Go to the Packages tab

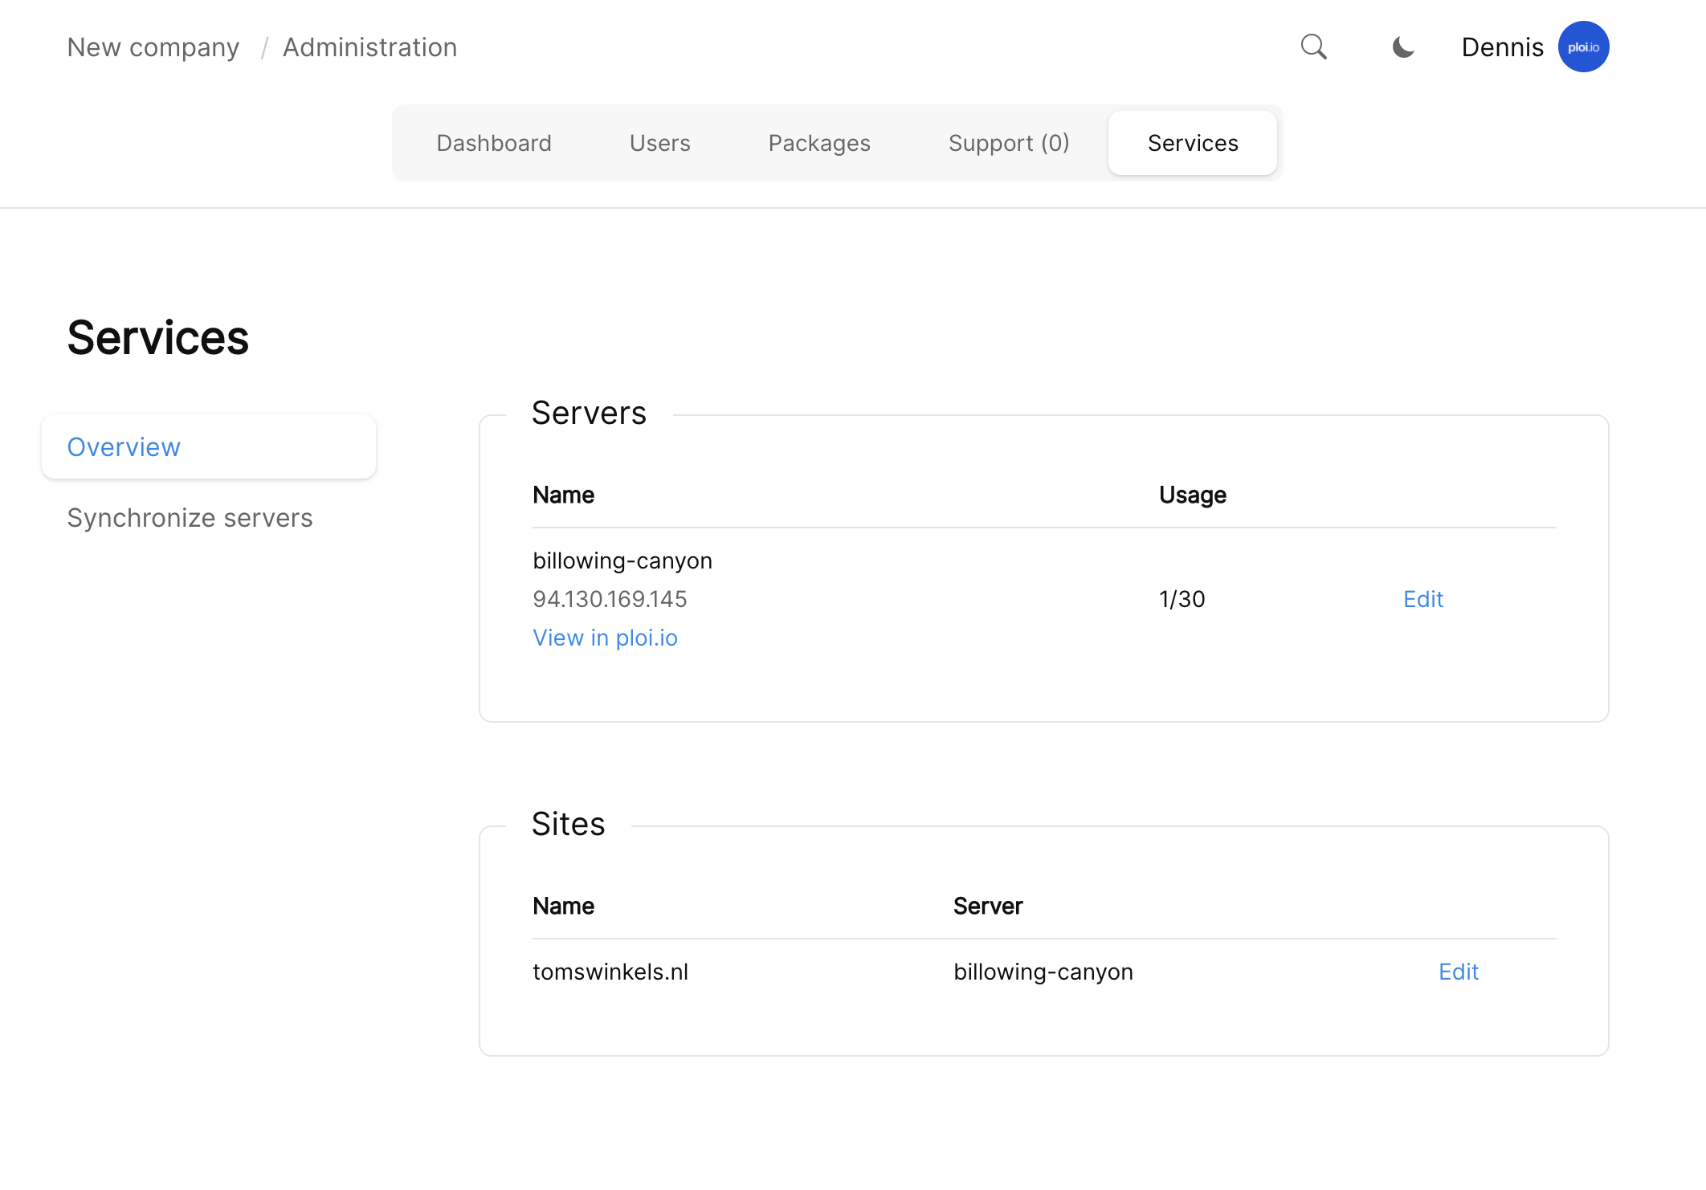point(819,143)
